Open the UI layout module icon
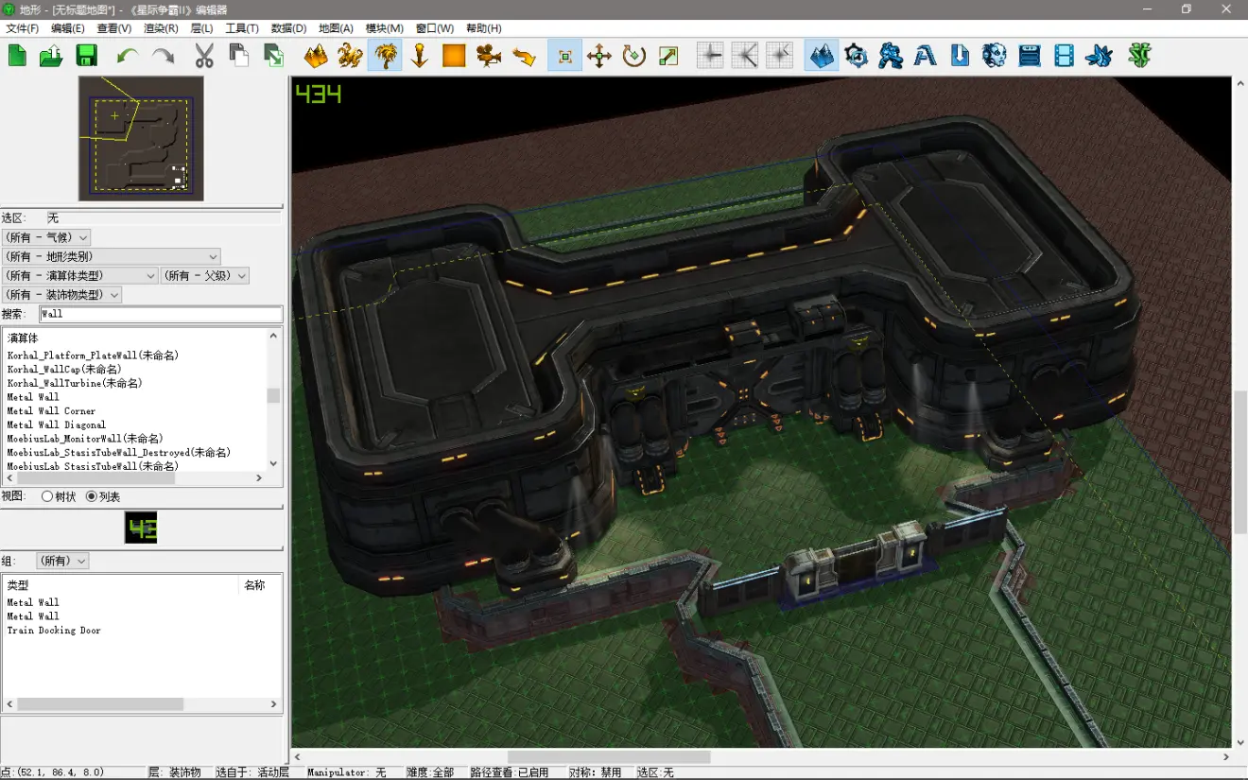The width and height of the screenshot is (1248, 780). coord(1029,56)
